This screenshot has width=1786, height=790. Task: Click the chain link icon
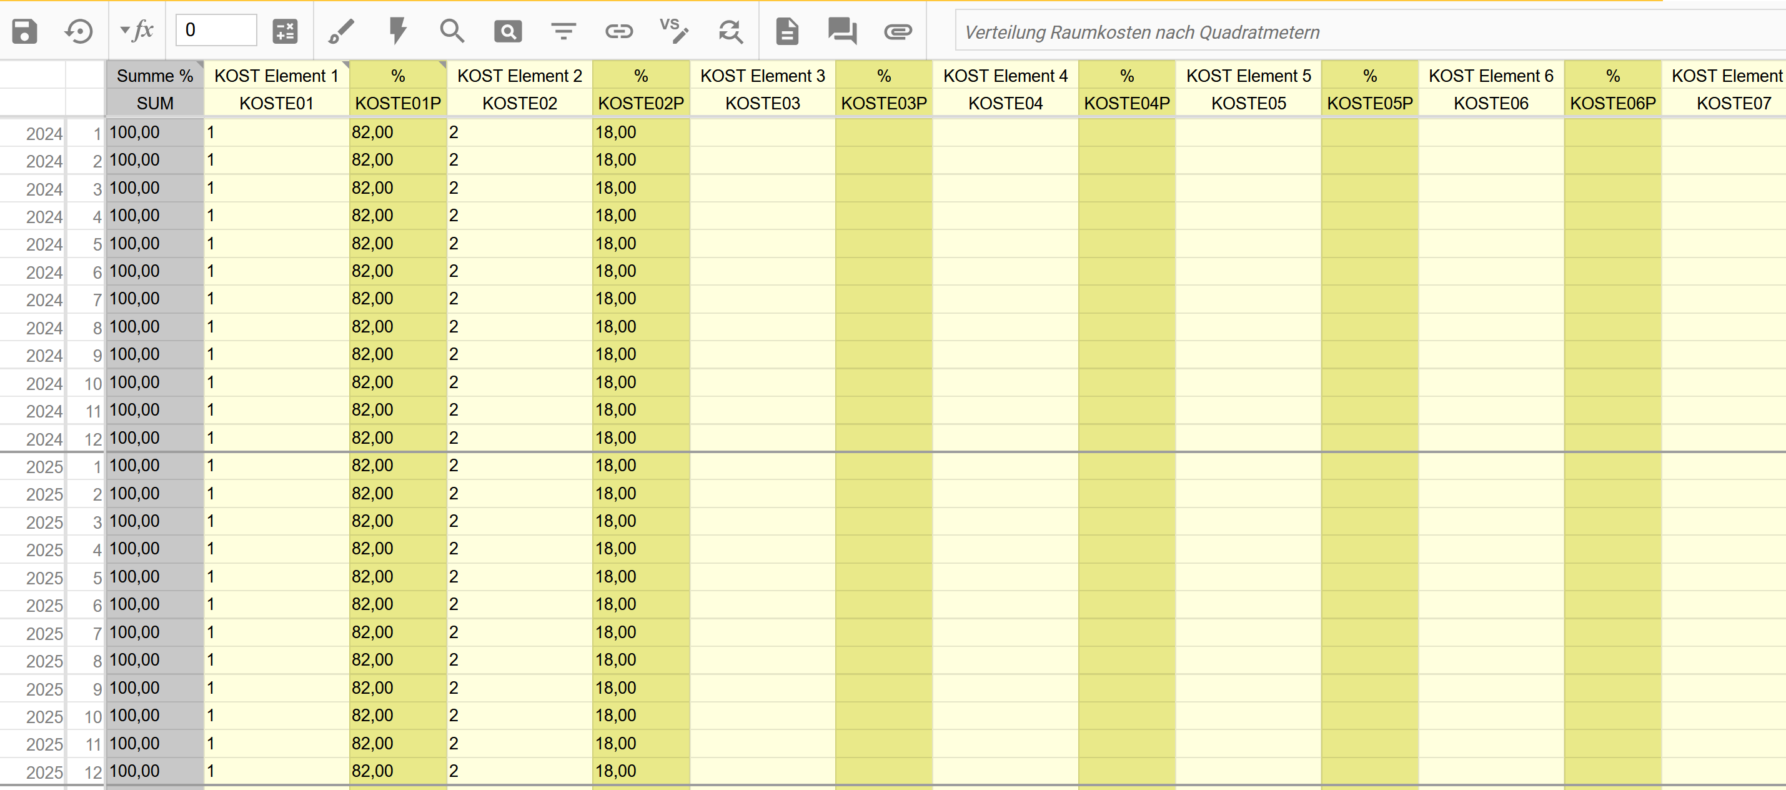click(x=618, y=31)
